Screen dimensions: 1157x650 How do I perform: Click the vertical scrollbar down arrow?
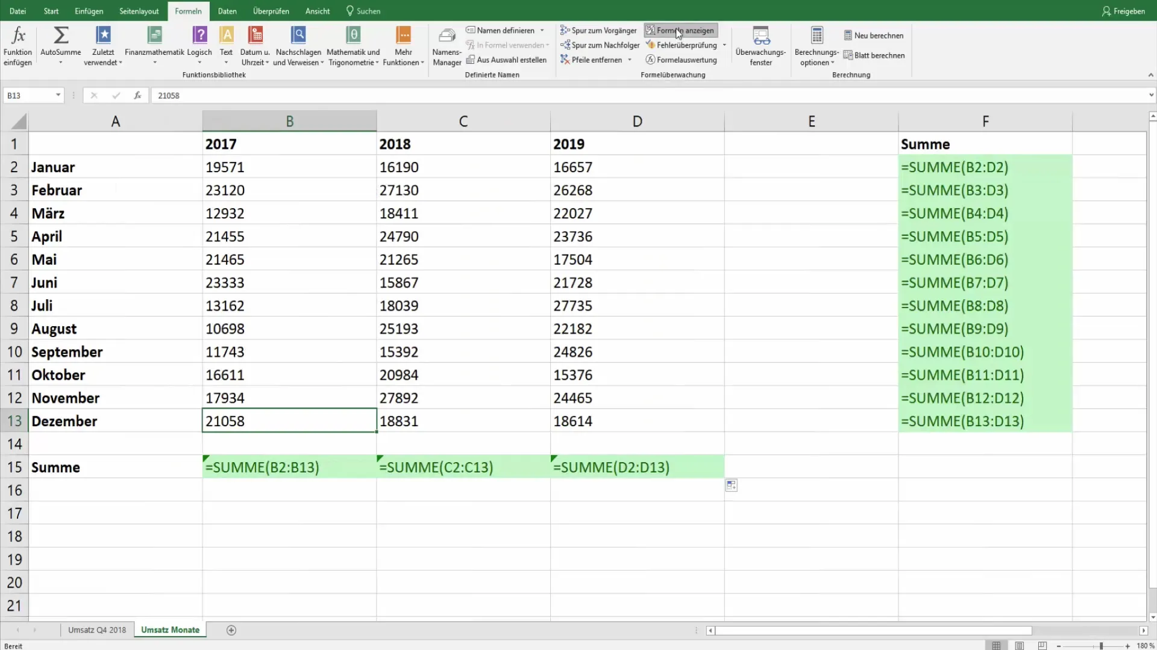point(1153,617)
